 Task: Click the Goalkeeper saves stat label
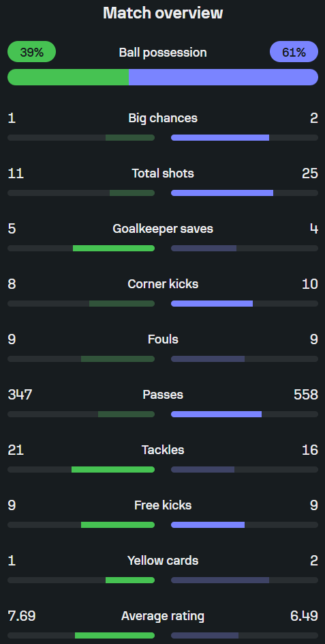point(163,229)
